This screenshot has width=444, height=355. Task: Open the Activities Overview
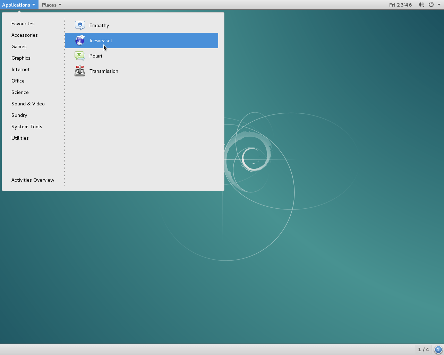pos(33,180)
